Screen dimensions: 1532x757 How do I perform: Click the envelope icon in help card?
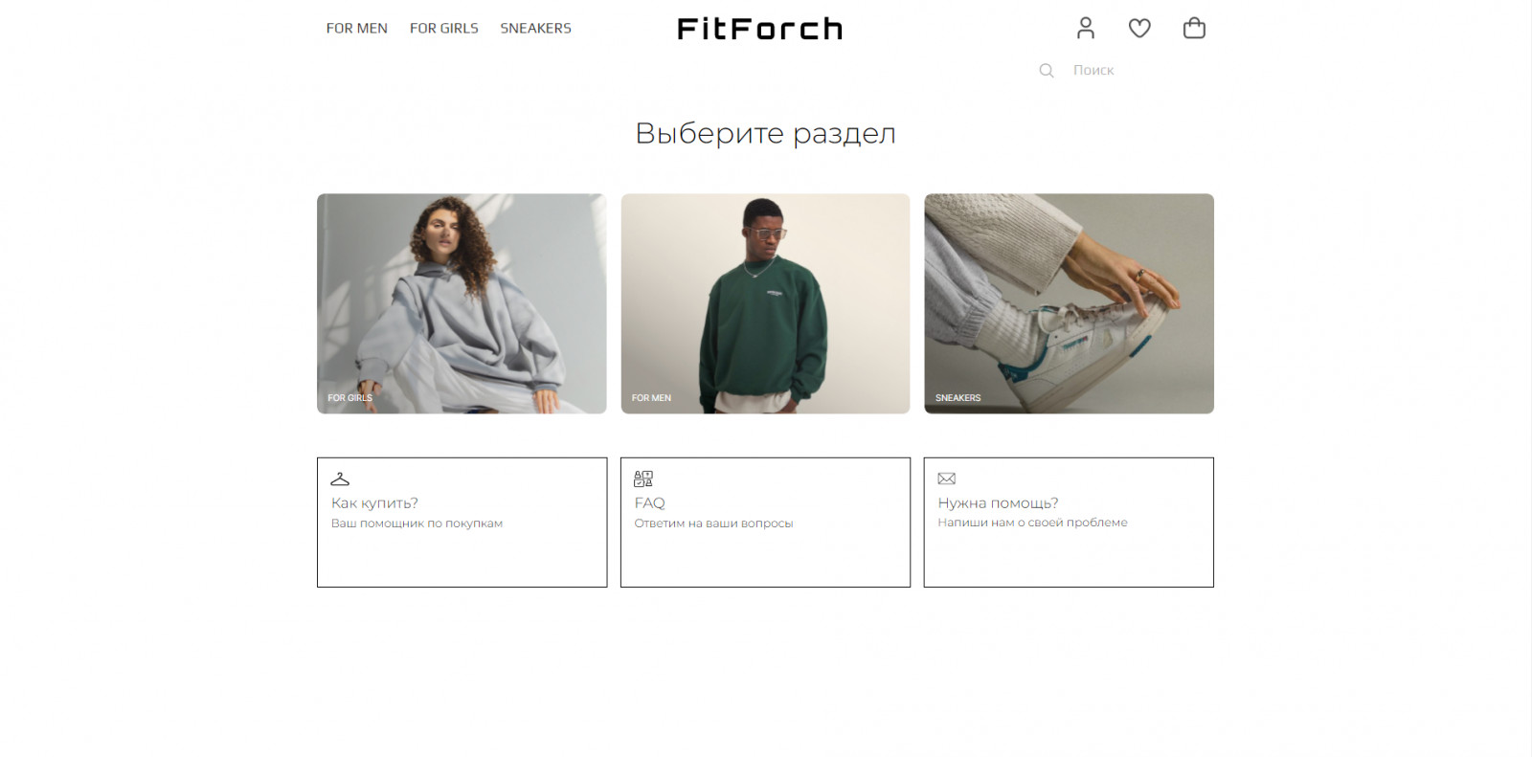point(947,479)
